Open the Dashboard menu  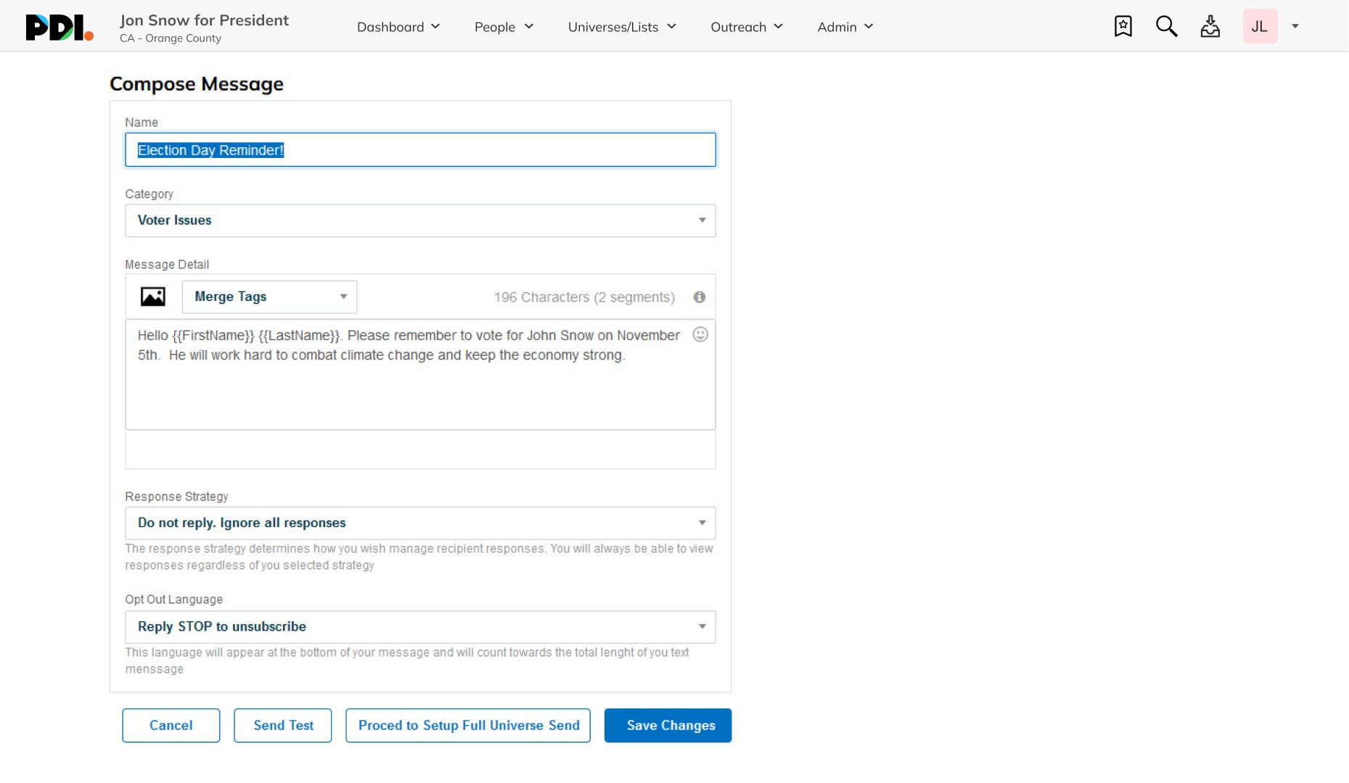(x=398, y=27)
